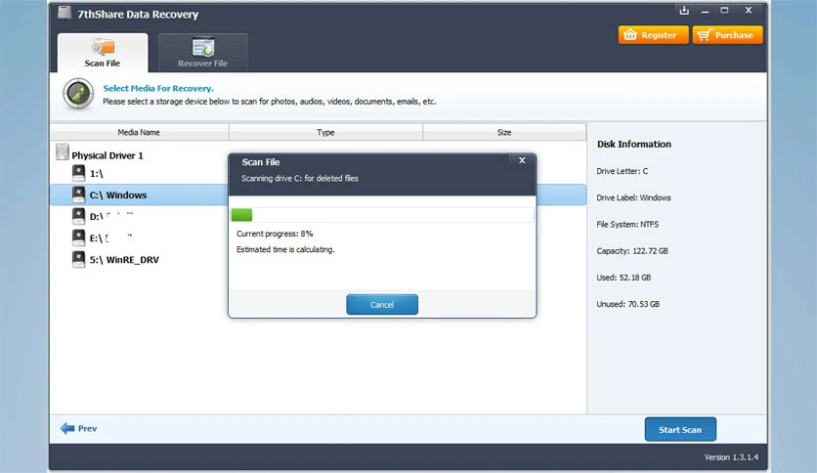The height and width of the screenshot is (473, 817).
Task: Click the 'Capacity: 122.72 GB' value
Action: 632,250
